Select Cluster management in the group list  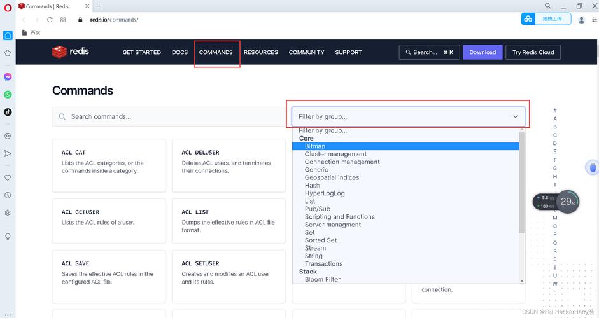pos(405,154)
